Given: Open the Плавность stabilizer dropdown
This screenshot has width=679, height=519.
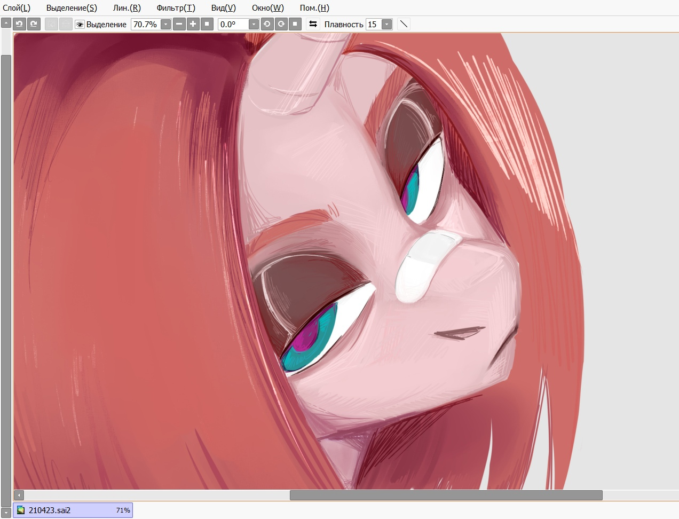Looking at the screenshot, I should click(386, 24).
